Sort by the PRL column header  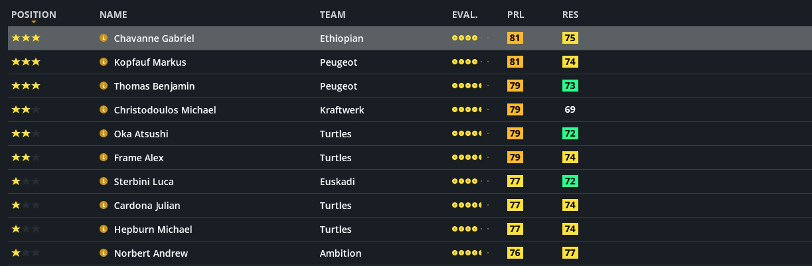[x=515, y=15]
